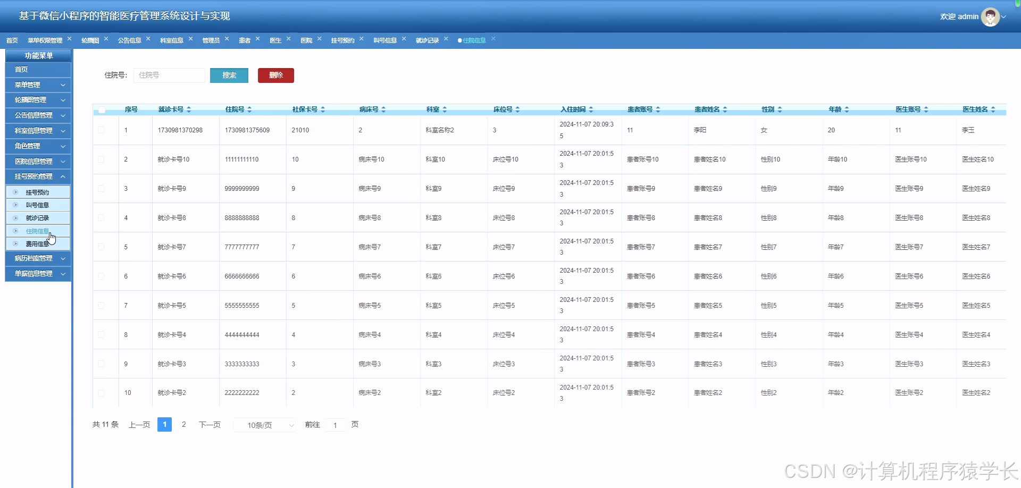This screenshot has height=488, width=1021.
Task: Close the 挂号预约 tab
Action: click(x=361, y=39)
